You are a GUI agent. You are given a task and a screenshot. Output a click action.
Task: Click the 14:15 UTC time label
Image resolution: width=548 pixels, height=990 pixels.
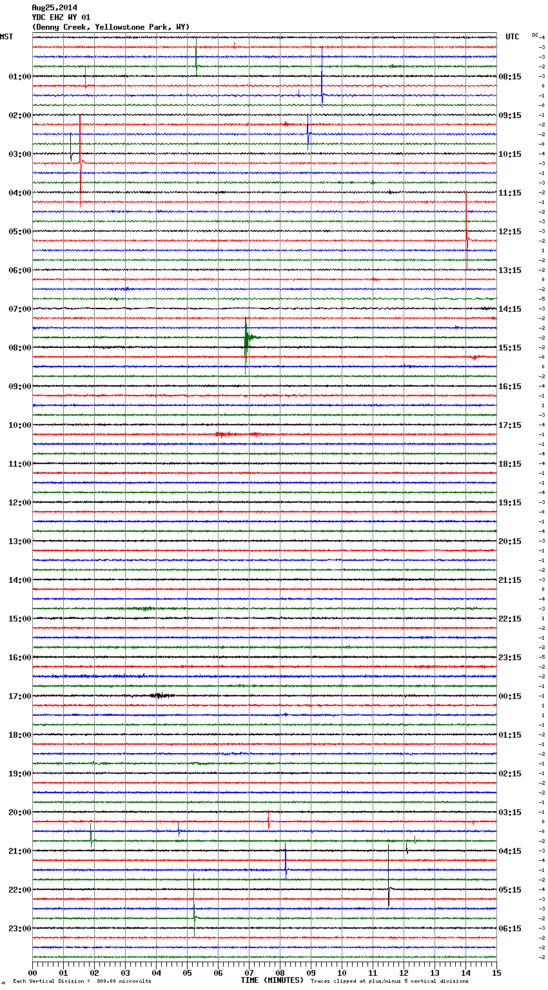tap(510, 309)
